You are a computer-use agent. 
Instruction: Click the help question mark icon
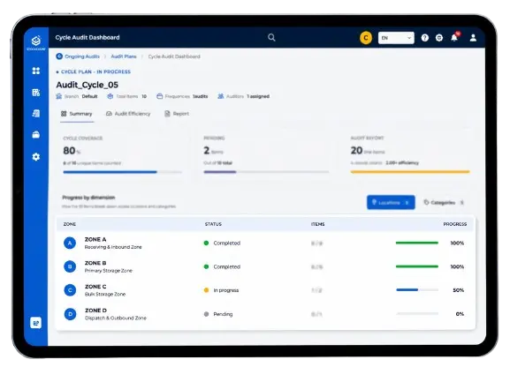coord(424,38)
